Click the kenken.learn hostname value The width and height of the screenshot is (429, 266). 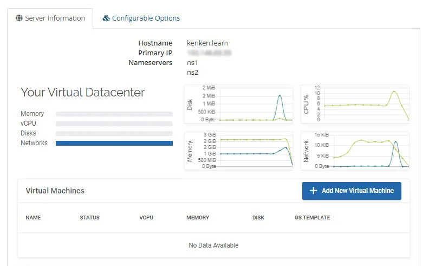click(207, 43)
